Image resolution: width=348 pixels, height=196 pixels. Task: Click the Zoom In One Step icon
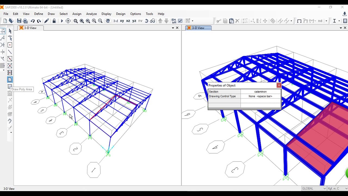click(94, 21)
